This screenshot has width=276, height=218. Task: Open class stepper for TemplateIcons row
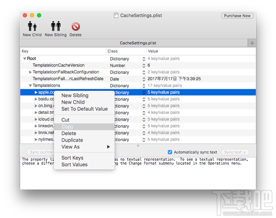144,86
